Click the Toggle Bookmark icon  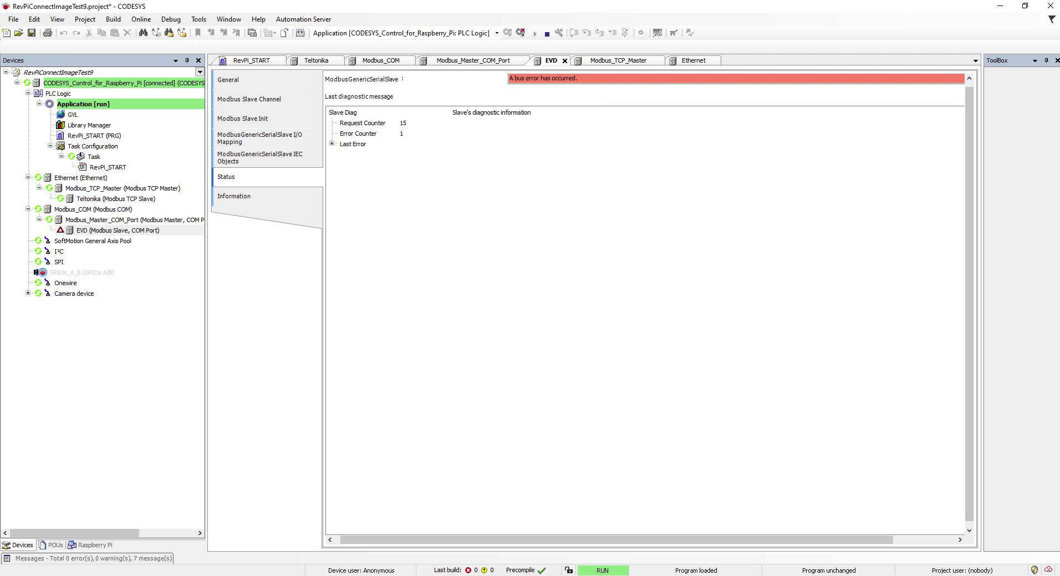[x=198, y=33]
